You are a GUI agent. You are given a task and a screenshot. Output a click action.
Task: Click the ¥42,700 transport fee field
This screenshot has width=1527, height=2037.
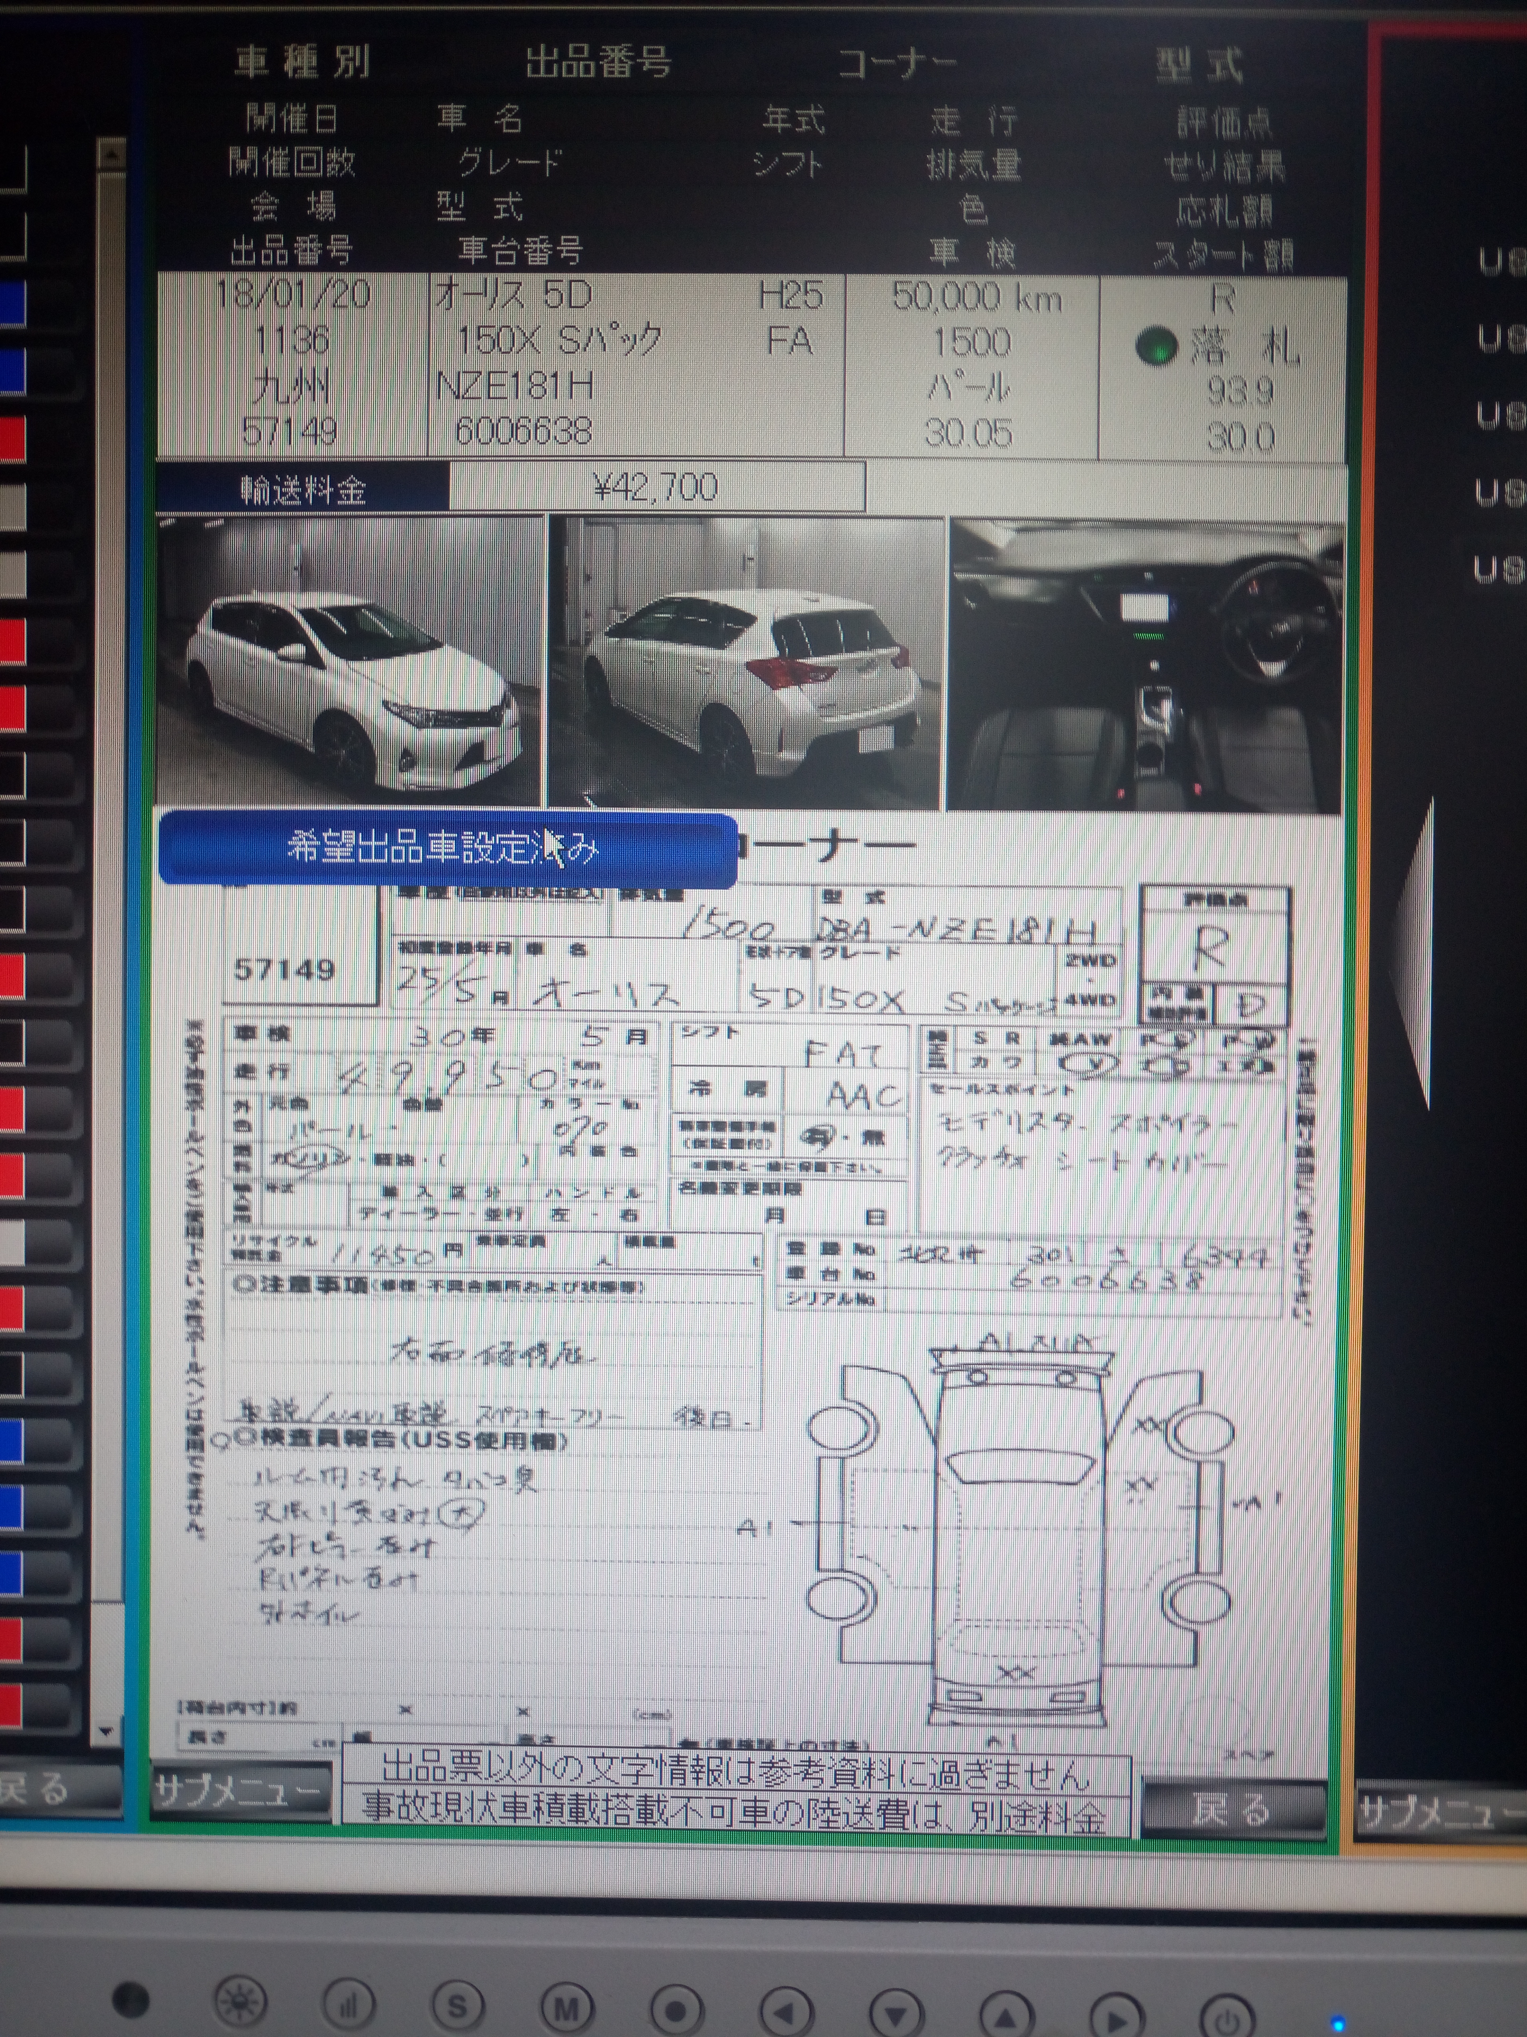tap(656, 487)
